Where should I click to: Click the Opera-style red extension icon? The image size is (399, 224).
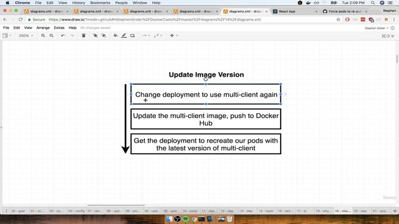pyautogui.click(x=347, y=19)
